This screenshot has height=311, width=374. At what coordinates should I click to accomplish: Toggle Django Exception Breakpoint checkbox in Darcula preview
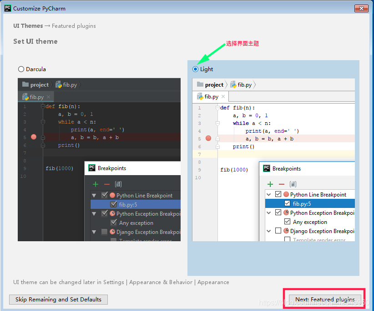(104, 232)
